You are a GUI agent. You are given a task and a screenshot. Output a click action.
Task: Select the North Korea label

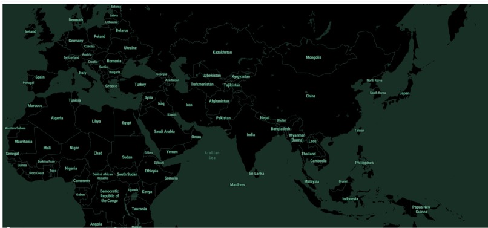coord(374,80)
